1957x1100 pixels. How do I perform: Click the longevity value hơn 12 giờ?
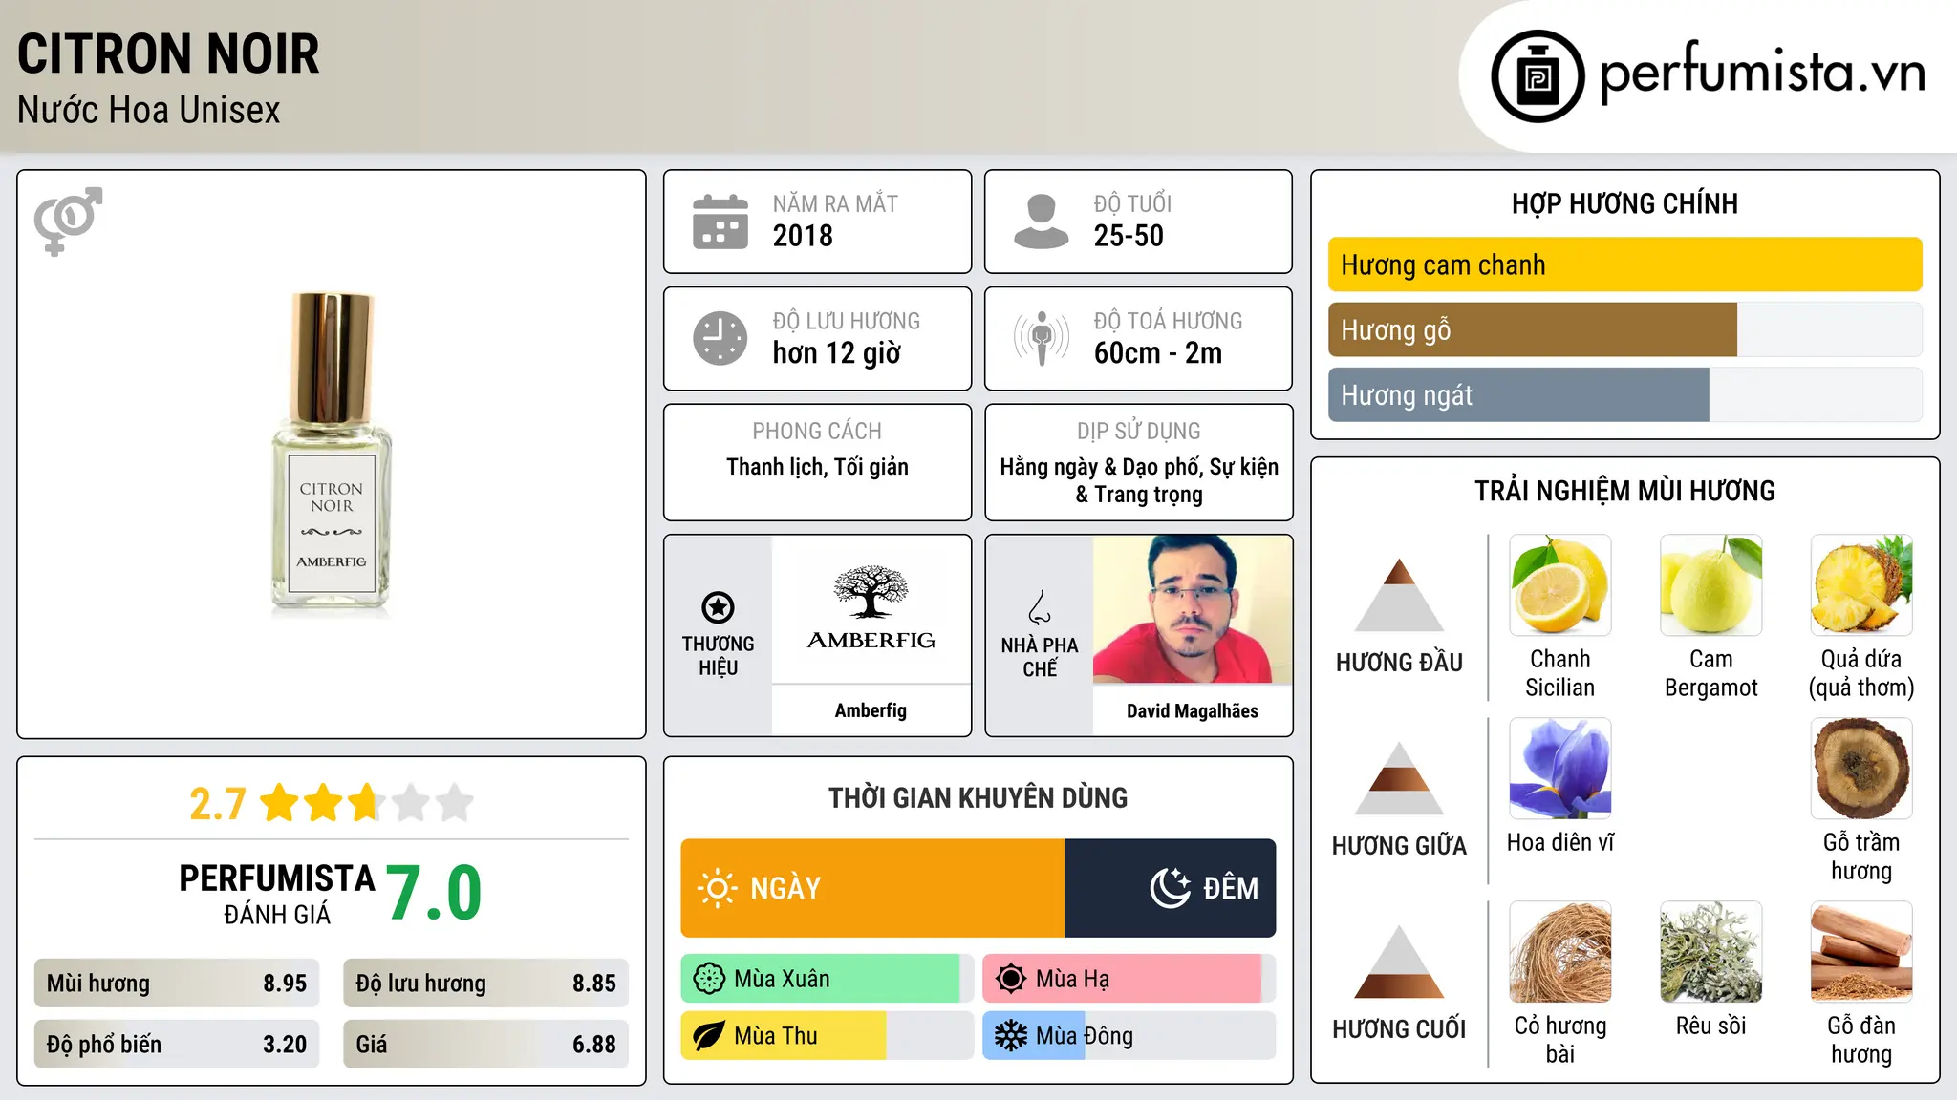coord(837,353)
